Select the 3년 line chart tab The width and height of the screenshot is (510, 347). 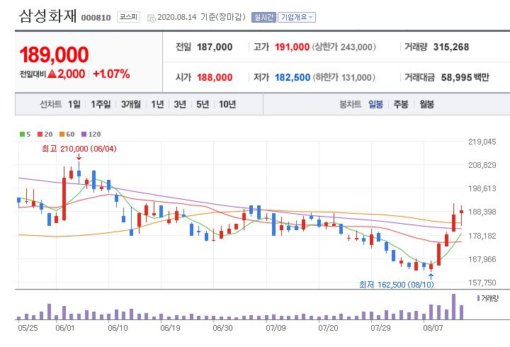coord(180,104)
